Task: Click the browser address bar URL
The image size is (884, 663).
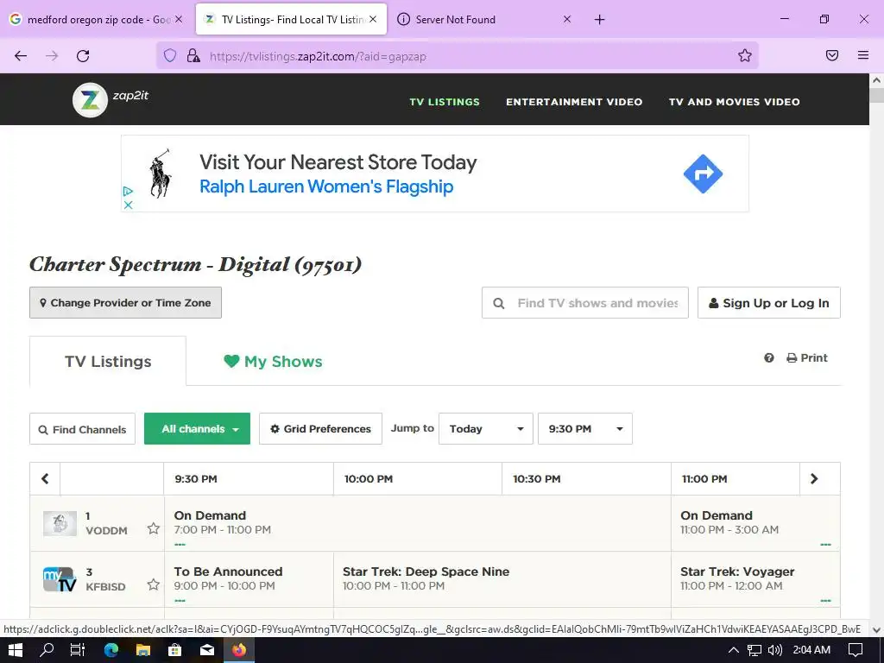Action: coord(318,56)
